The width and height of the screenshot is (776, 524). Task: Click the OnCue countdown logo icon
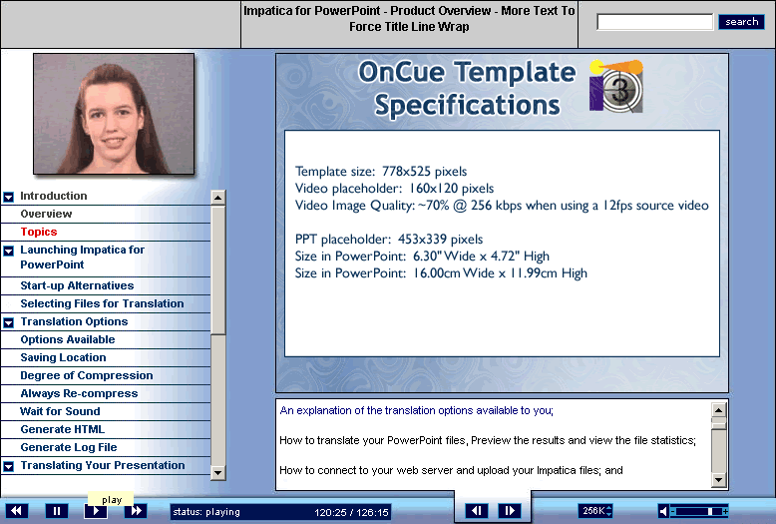pyautogui.click(x=616, y=87)
